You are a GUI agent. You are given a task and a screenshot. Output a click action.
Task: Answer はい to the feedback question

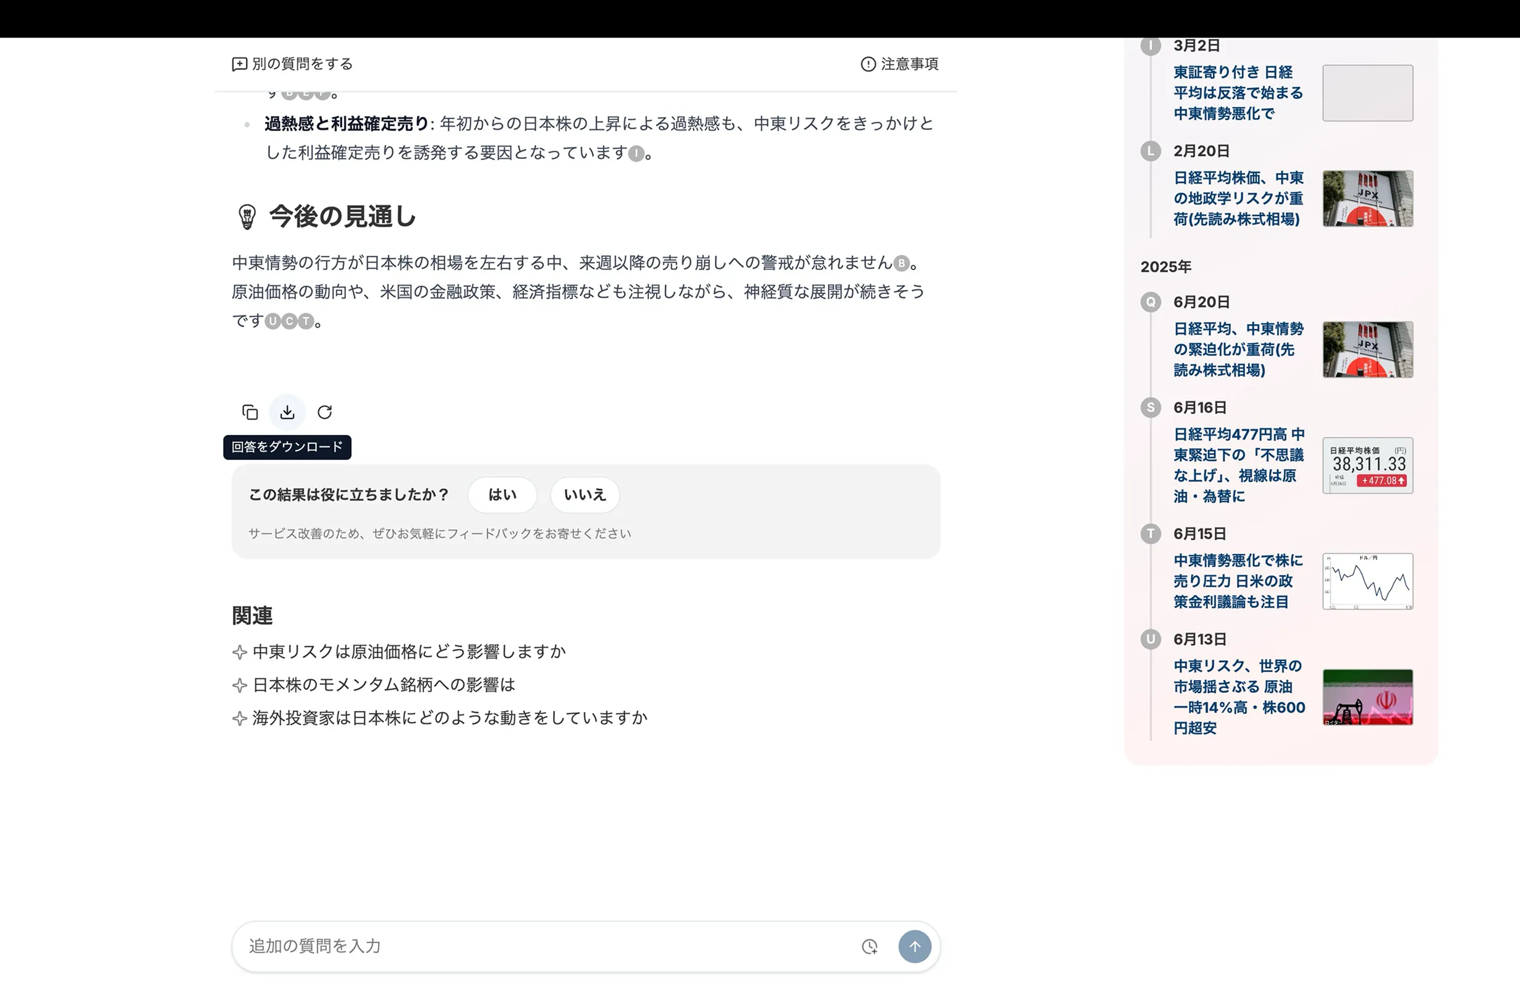502,494
